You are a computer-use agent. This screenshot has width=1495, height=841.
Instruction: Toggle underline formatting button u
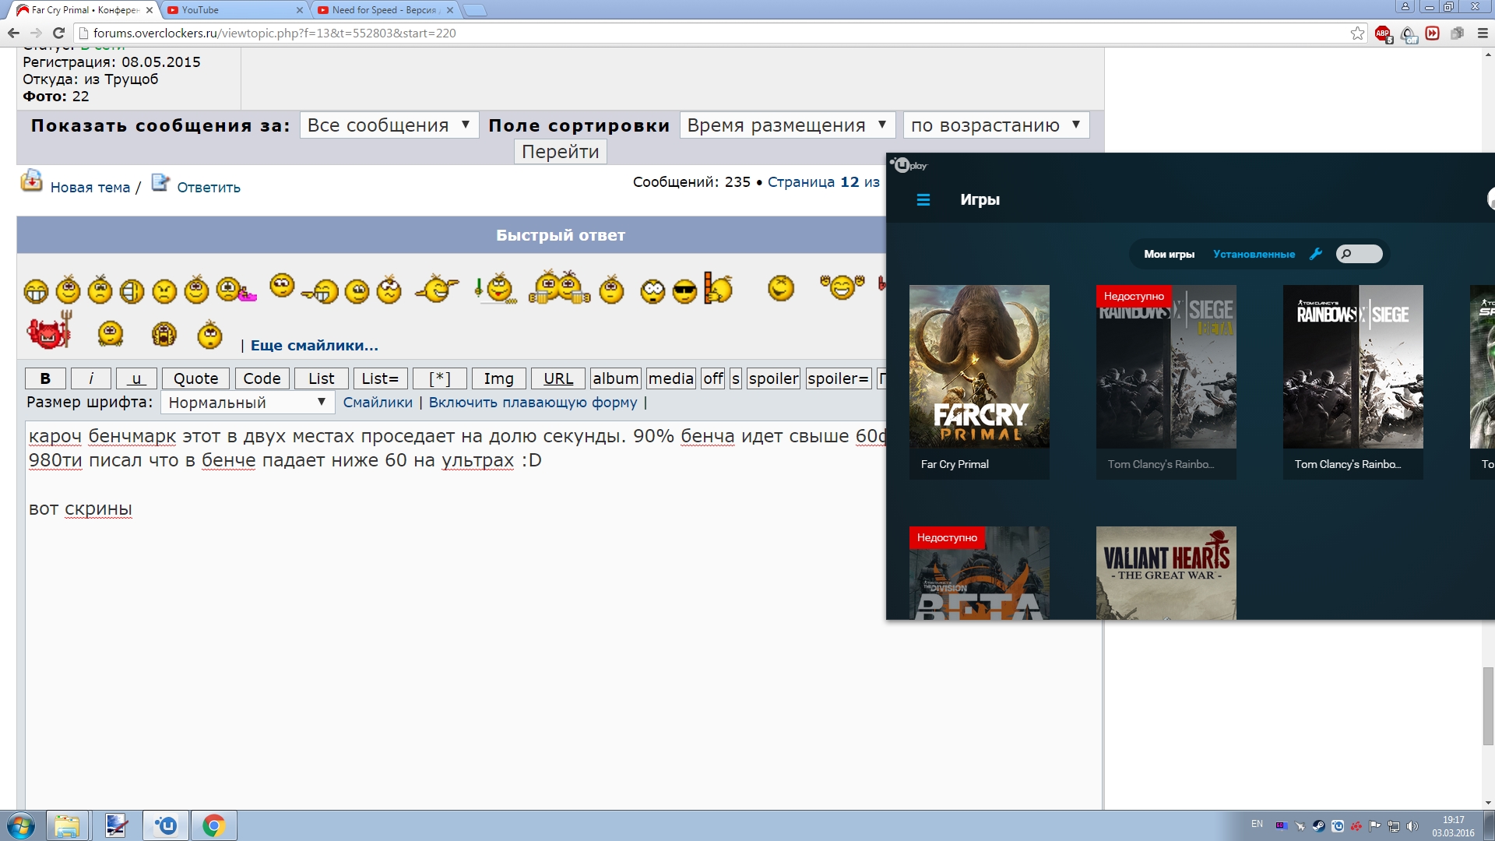(136, 378)
